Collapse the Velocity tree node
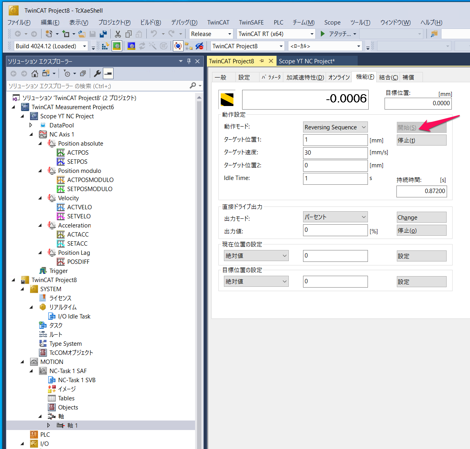Screen dimensions: 470x449 click(x=40, y=198)
